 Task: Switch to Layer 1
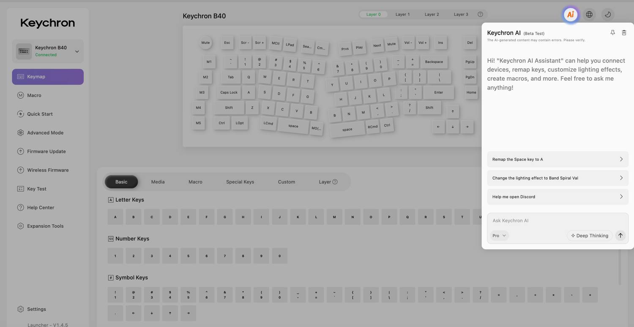402,14
